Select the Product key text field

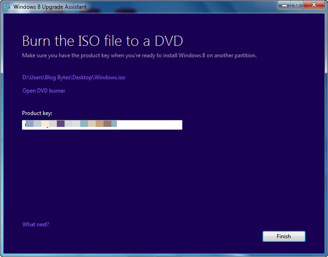click(x=102, y=125)
